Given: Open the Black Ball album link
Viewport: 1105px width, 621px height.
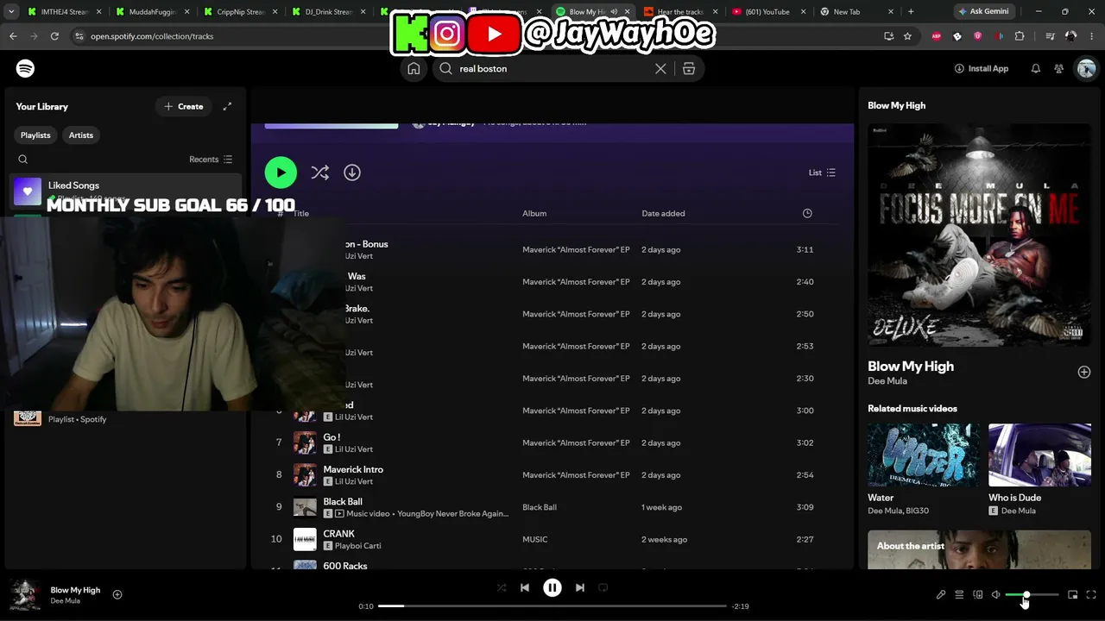Looking at the screenshot, I should pyautogui.click(x=540, y=507).
